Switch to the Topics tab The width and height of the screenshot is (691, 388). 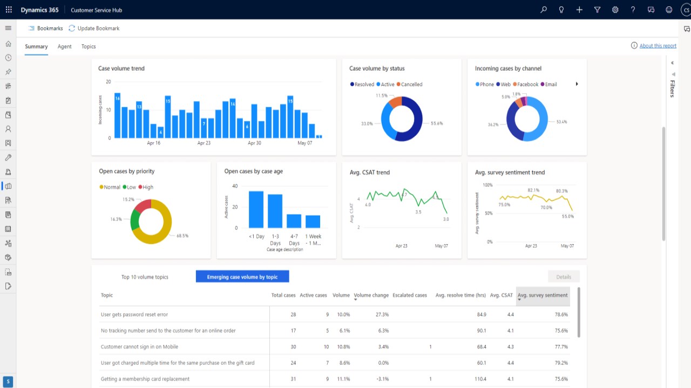[x=89, y=47]
